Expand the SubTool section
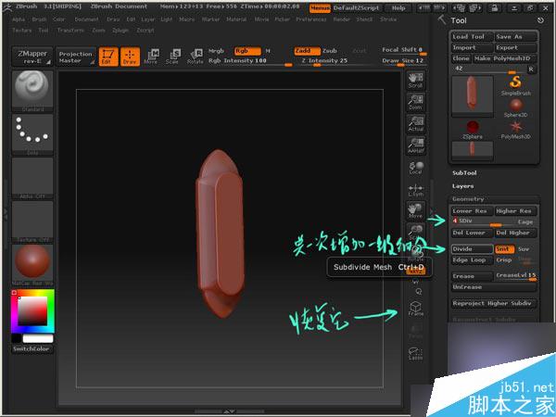The height and width of the screenshot is (417, 556). click(x=464, y=173)
